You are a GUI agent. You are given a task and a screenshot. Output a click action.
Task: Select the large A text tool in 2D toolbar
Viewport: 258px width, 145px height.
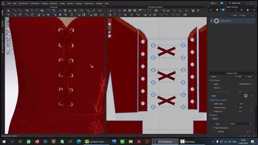[x=180, y=11]
